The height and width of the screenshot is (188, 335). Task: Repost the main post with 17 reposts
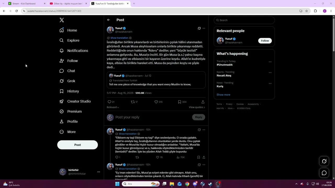(x=133, y=102)
